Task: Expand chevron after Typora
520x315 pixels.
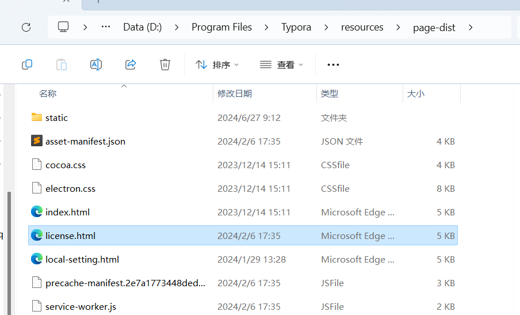Action: (x=326, y=27)
